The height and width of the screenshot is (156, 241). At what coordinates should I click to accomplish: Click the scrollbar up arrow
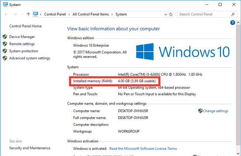[238, 22]
